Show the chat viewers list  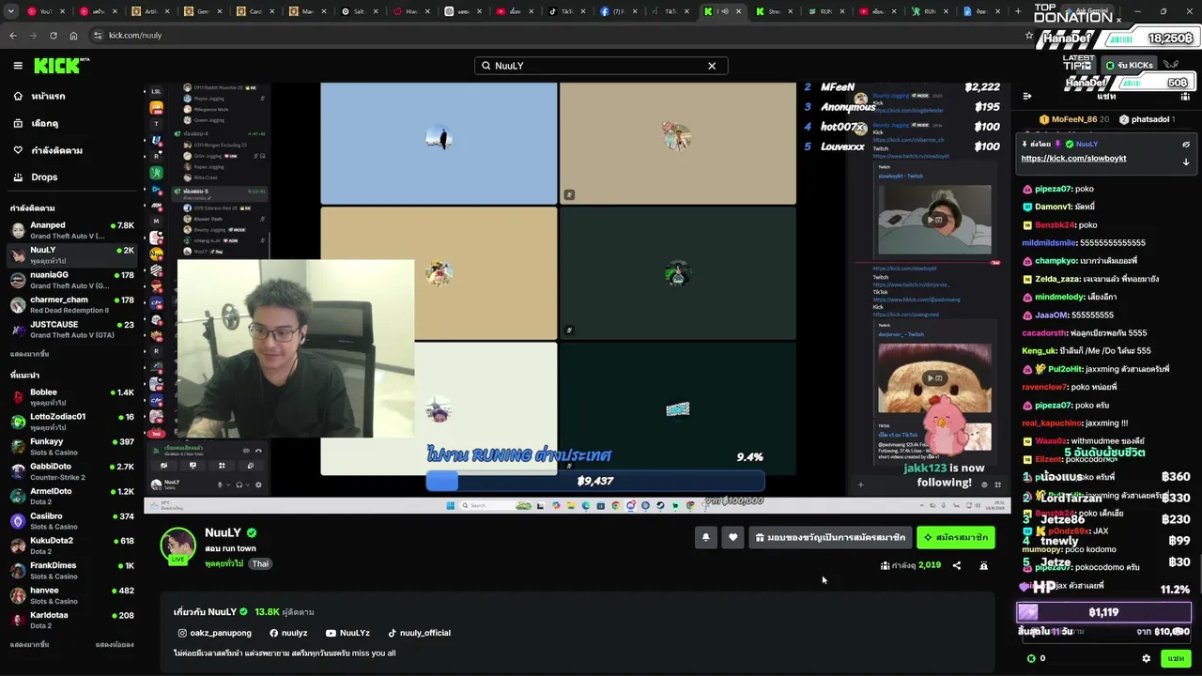coord(1186,96)
